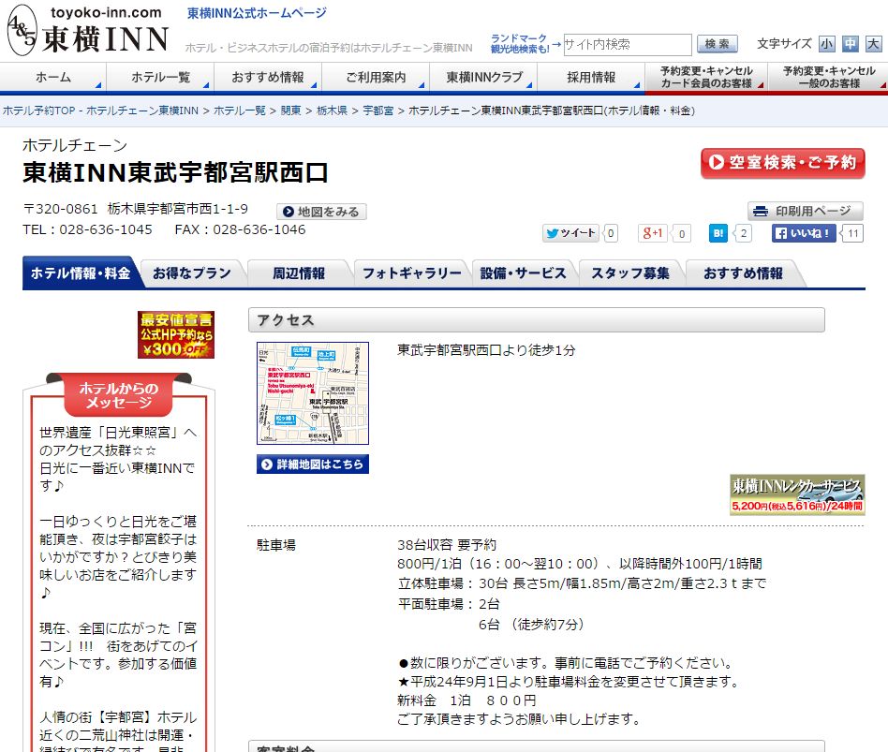This screenshot has width=888, height=752.
Task: Open the おすすめ情報 top menu
Action: (x=268, y=77)
